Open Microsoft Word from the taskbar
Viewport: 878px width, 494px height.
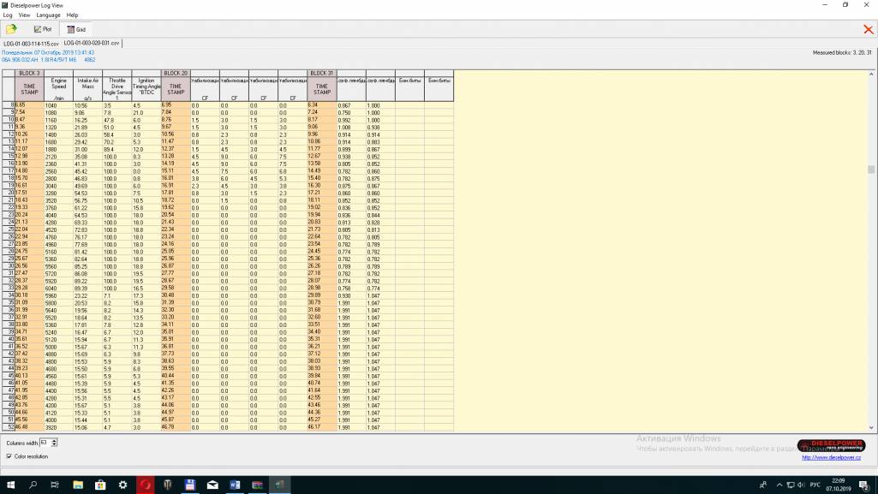[x=234, y=485]
